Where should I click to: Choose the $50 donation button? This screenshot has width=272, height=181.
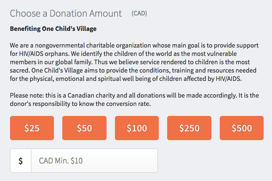84,128
